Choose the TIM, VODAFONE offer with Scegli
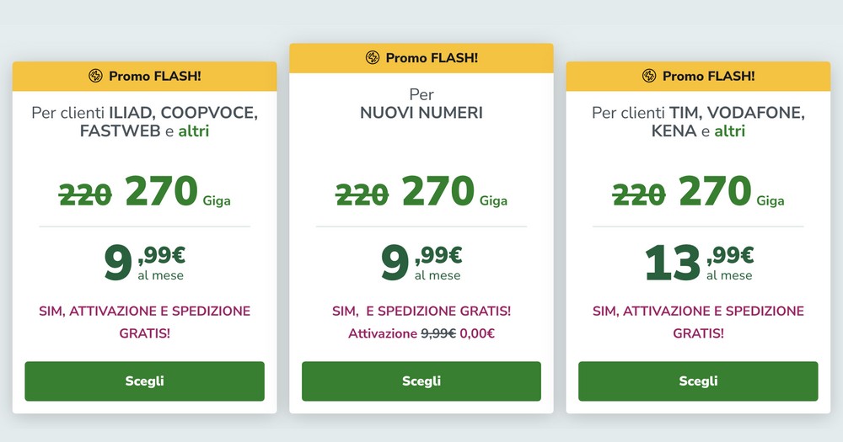 [x=698, y=381]
